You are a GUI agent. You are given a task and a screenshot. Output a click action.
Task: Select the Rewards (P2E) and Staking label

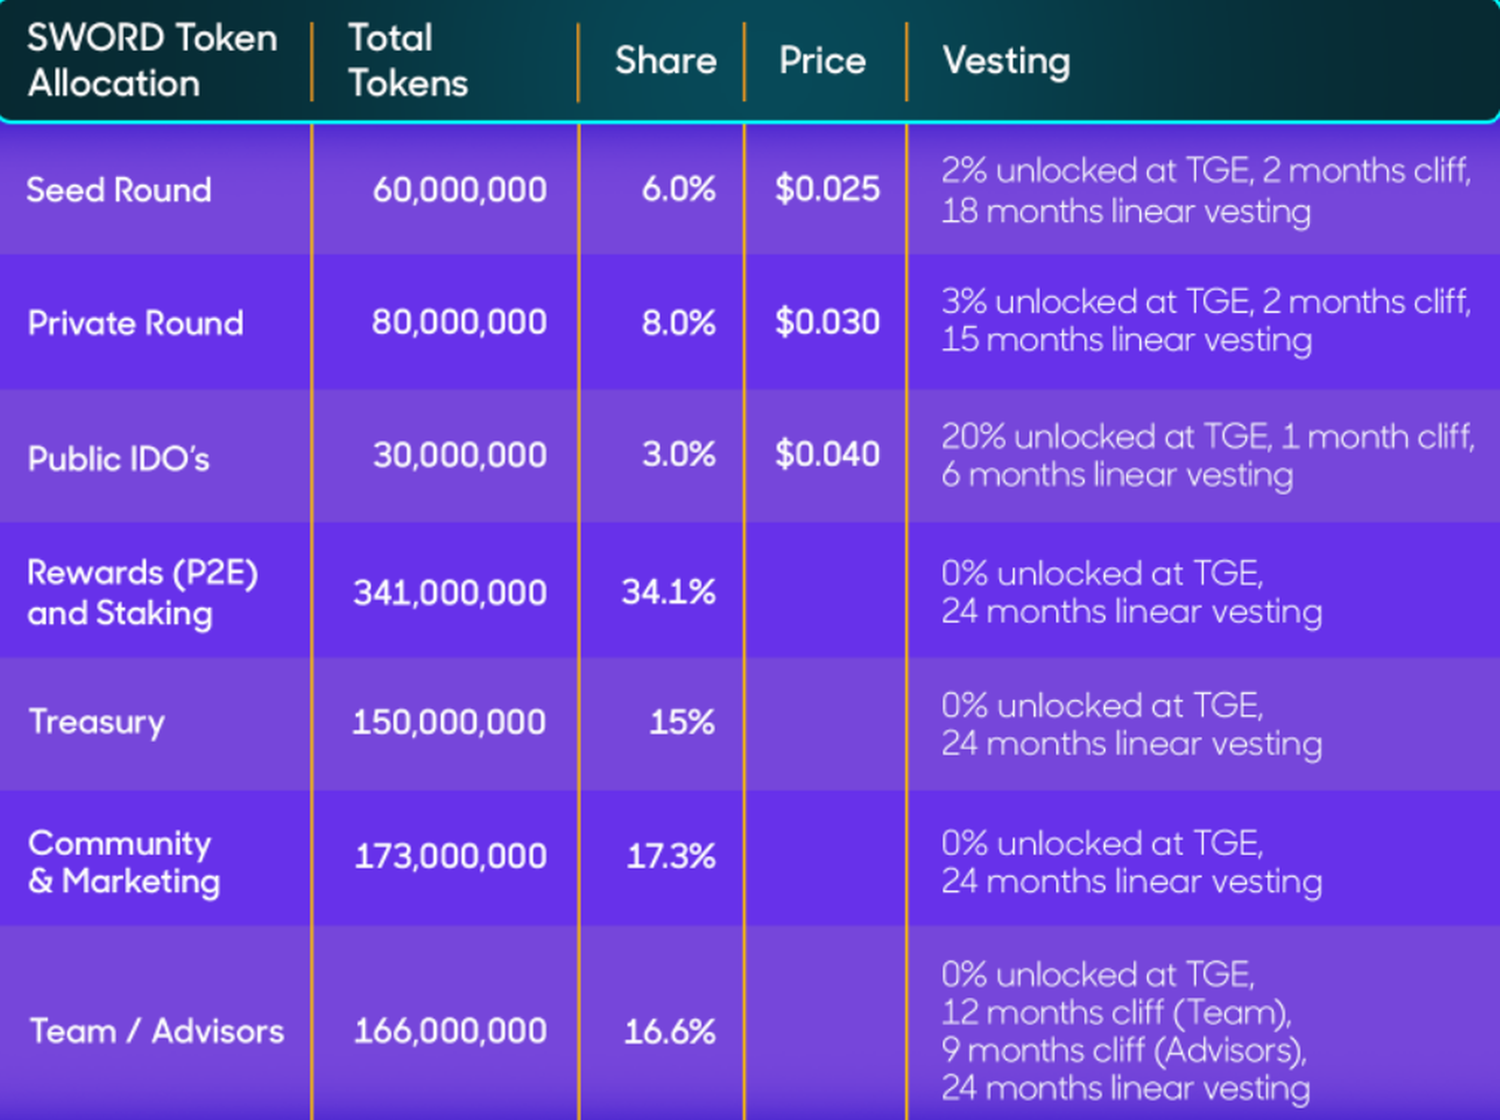click(142, 592)
